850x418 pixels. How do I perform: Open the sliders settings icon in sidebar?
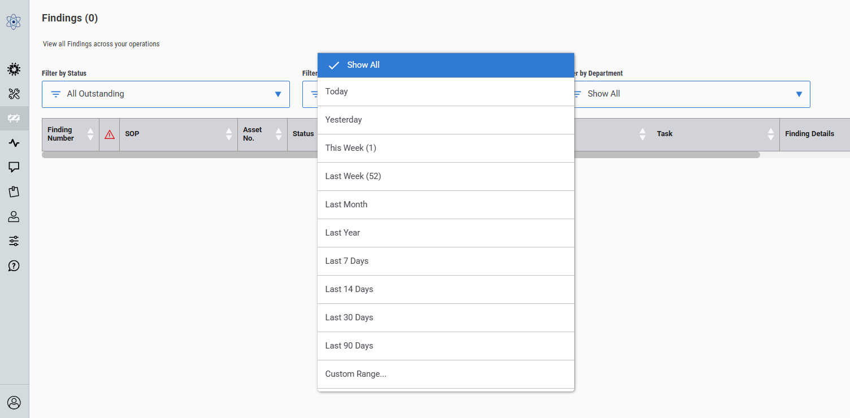(14, 241)
